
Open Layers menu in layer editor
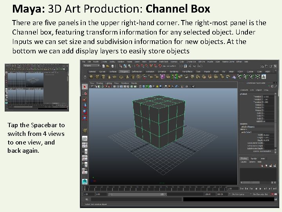[244, 162]
